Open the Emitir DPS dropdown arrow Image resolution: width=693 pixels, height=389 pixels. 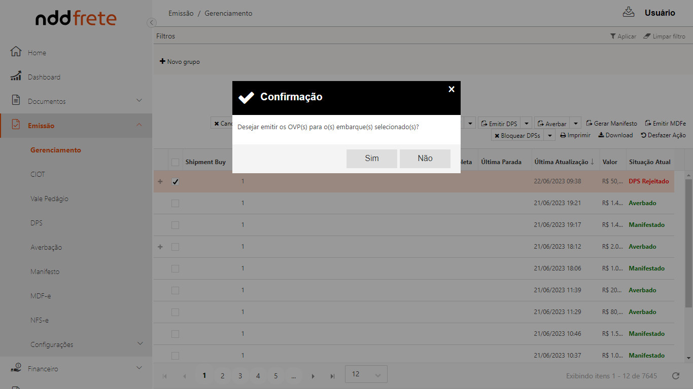click(527, 124)
